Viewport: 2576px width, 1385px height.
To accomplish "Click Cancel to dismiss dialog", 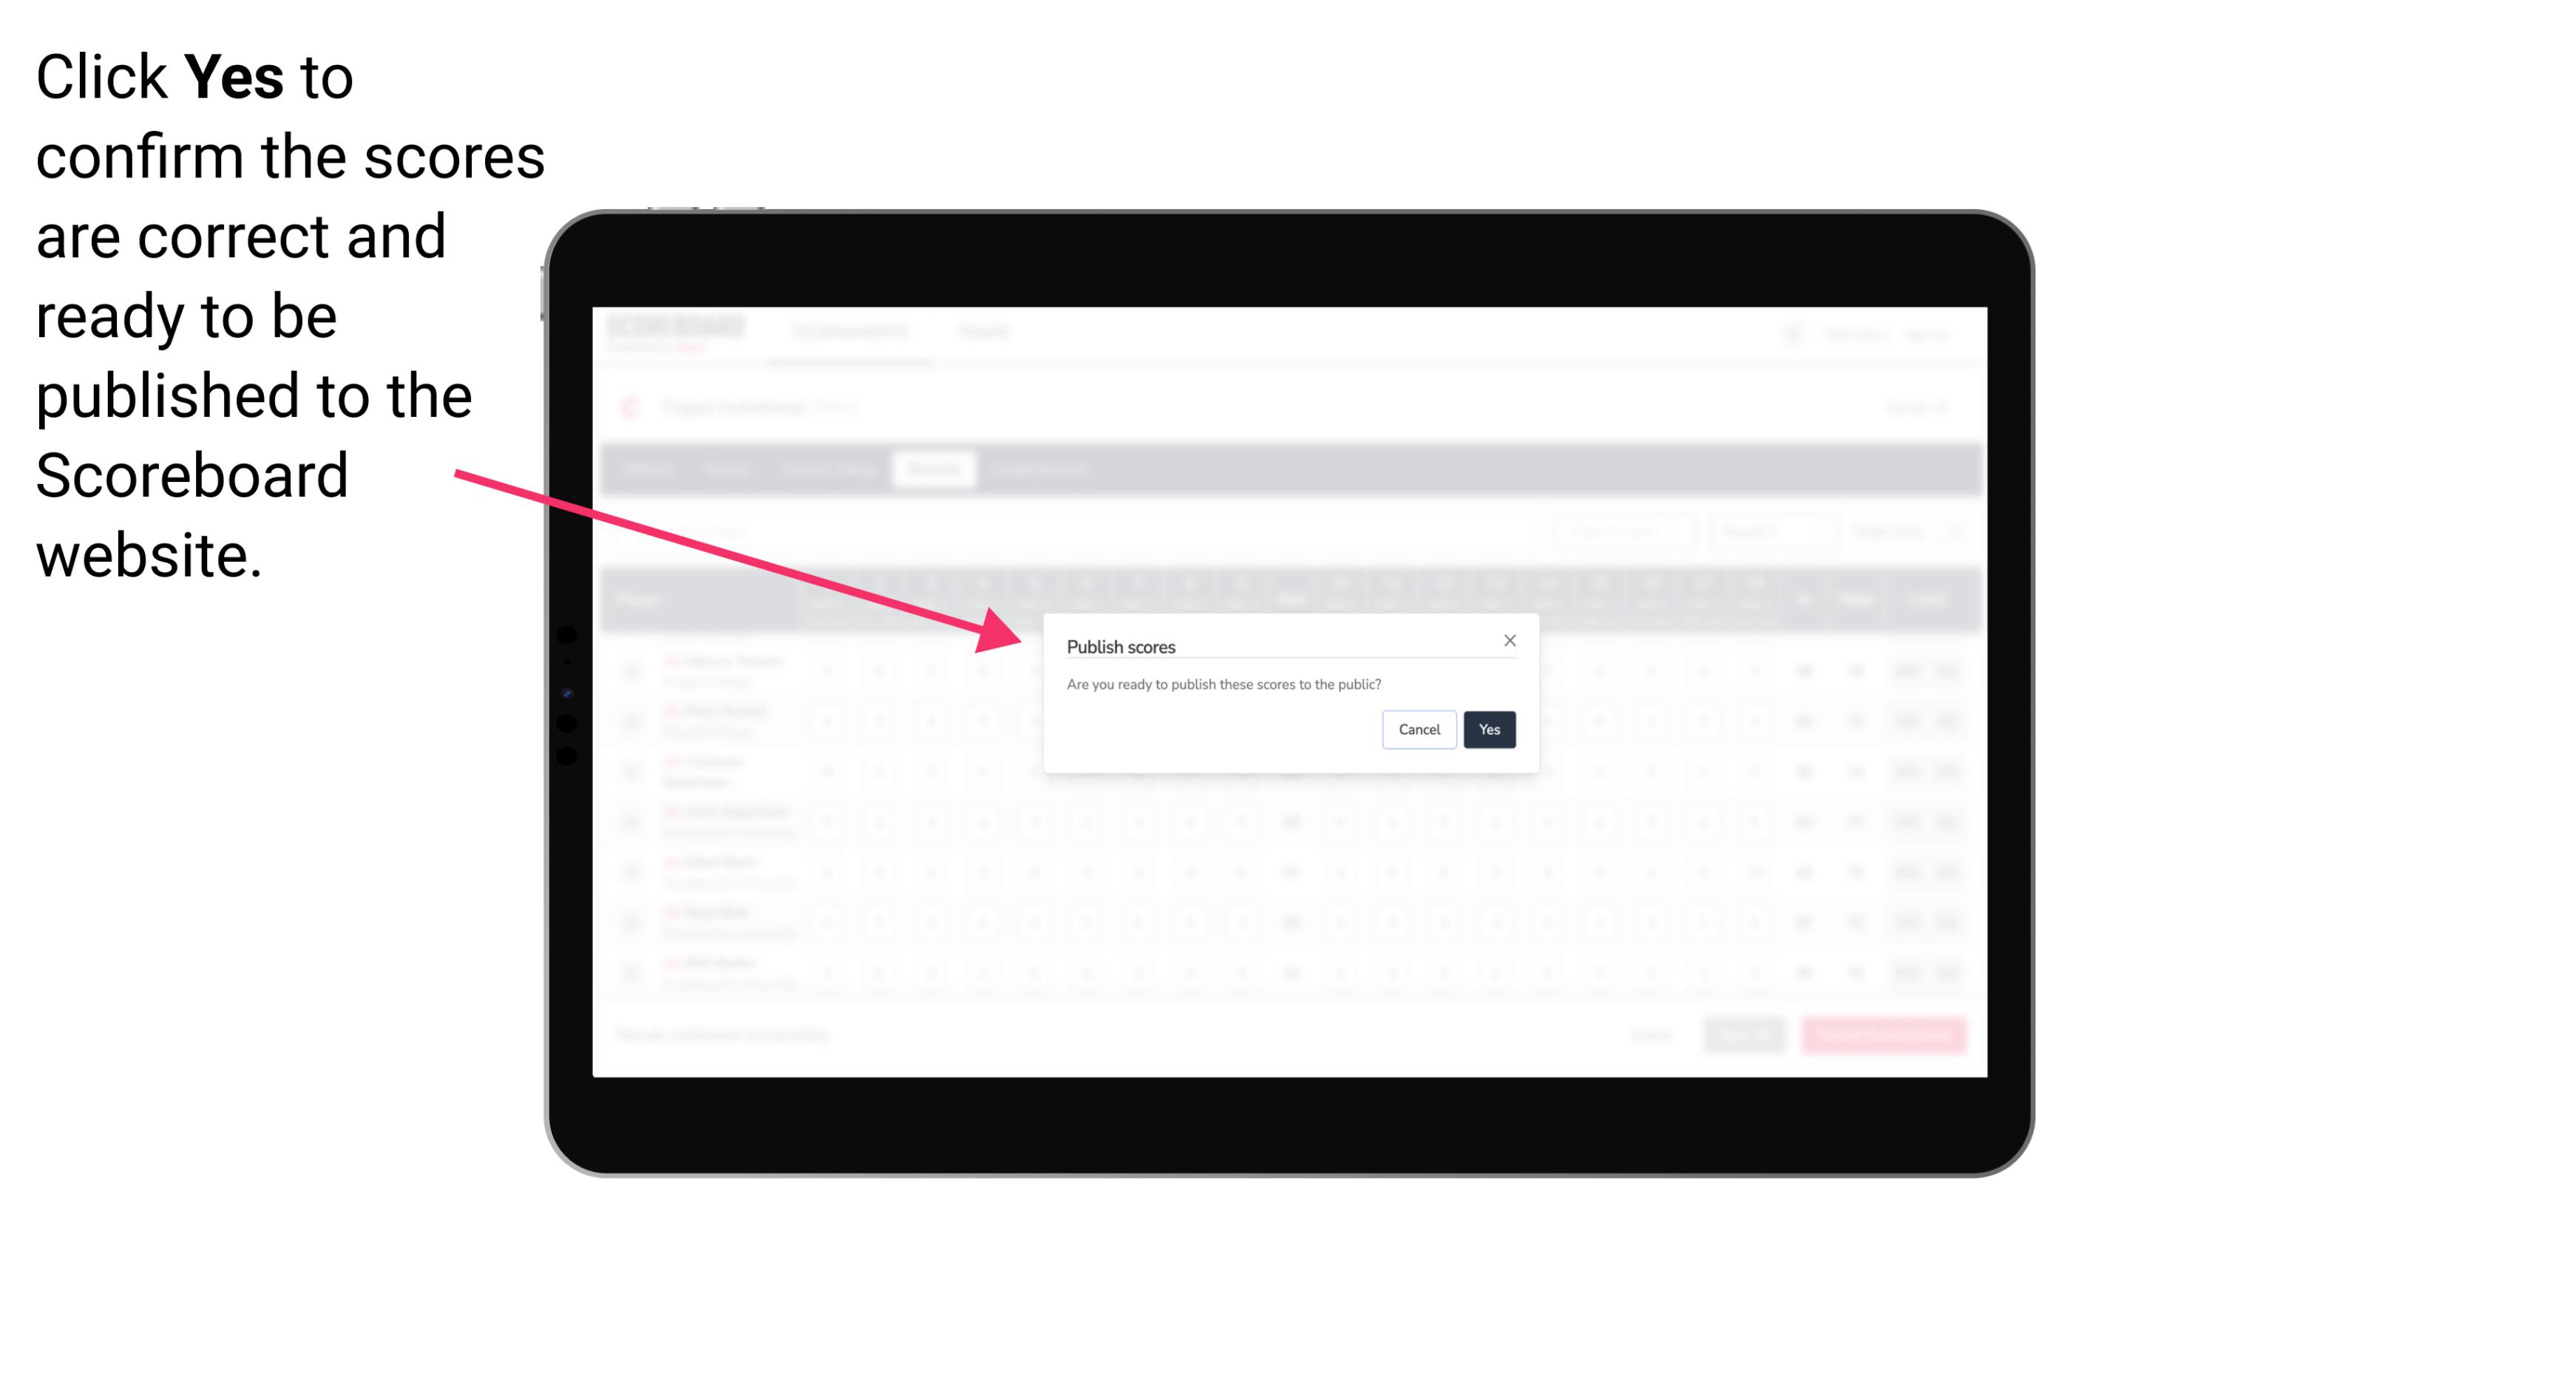I will pyautogui.click(x=1420, y=728).
